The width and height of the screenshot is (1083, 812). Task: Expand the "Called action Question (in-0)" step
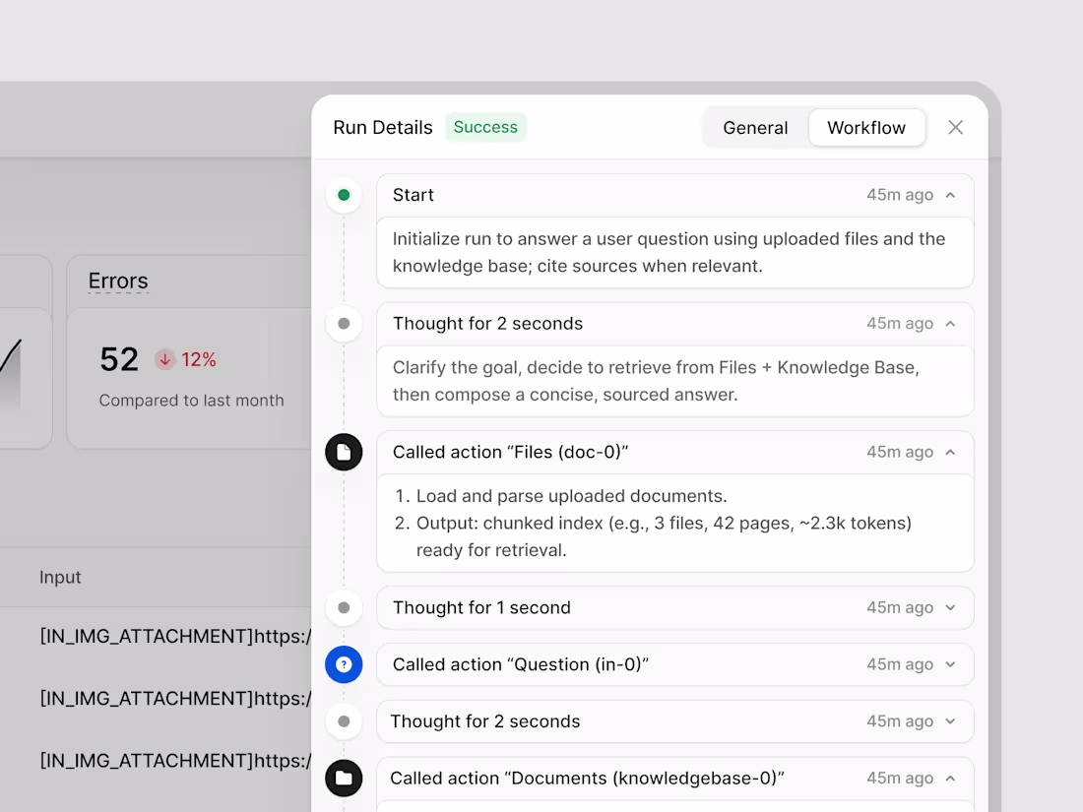pos(951,664)
